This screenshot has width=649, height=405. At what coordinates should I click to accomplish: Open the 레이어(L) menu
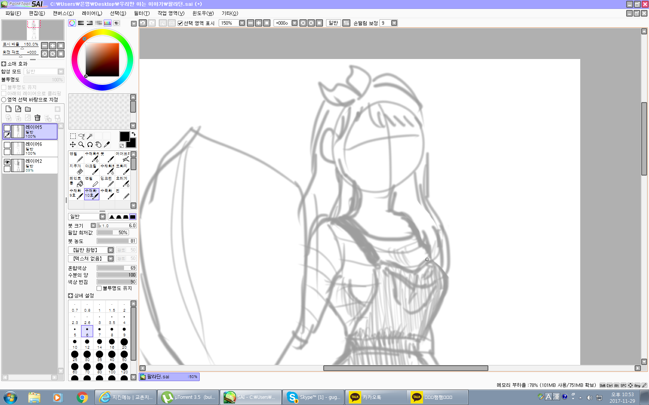click(92, 13)
